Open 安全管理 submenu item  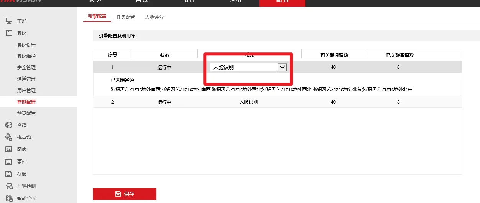tap(26, 68)
